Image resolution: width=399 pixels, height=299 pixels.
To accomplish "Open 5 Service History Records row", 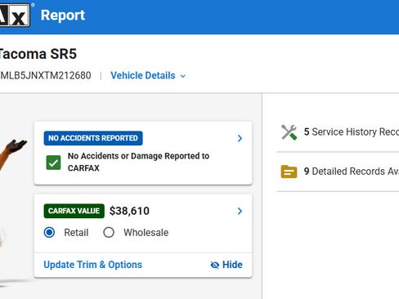I will [338, 132].
